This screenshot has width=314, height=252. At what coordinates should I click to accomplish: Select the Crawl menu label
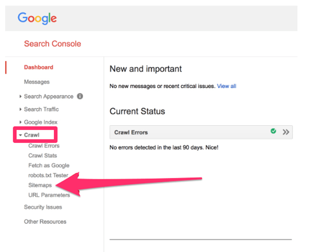tap(32, 135)
